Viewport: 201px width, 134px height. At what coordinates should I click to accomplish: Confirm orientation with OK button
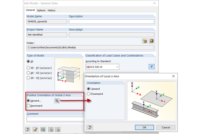click(x=144, y=127)
